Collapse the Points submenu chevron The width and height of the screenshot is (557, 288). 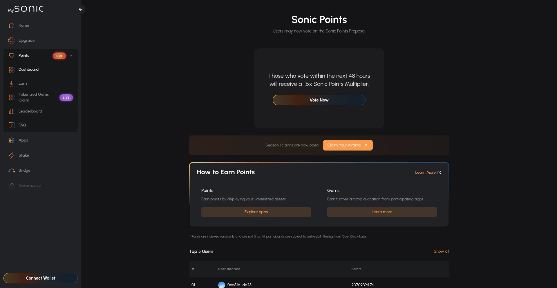click(x=70, y=56)
